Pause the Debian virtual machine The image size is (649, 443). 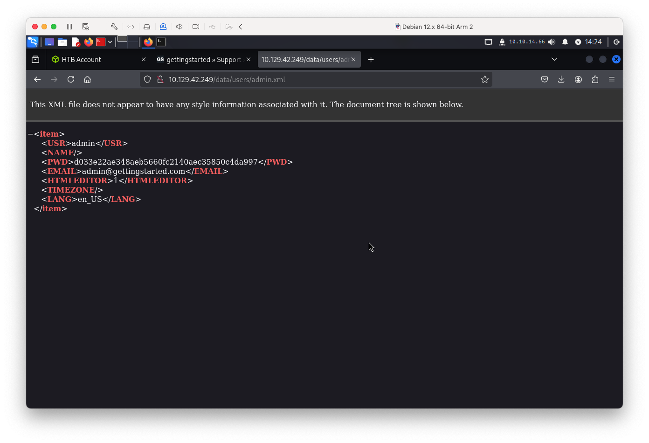(x=69, y=27)
